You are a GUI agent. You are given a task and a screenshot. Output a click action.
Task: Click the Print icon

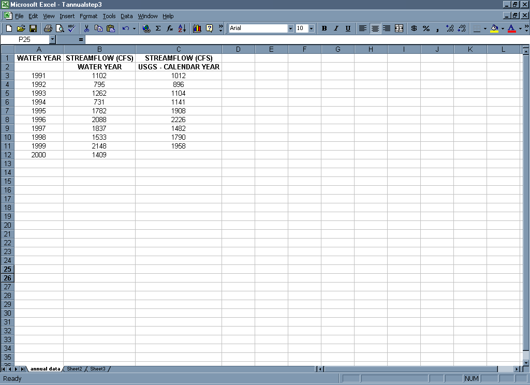point(48,28)
